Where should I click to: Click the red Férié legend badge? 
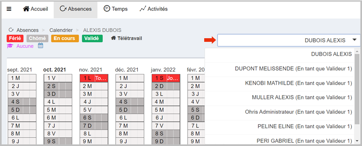point(15,38)
